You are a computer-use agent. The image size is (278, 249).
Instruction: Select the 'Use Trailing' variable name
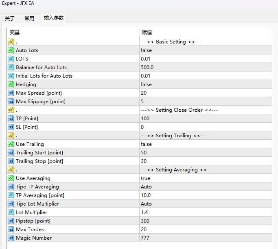coord(30,144)
